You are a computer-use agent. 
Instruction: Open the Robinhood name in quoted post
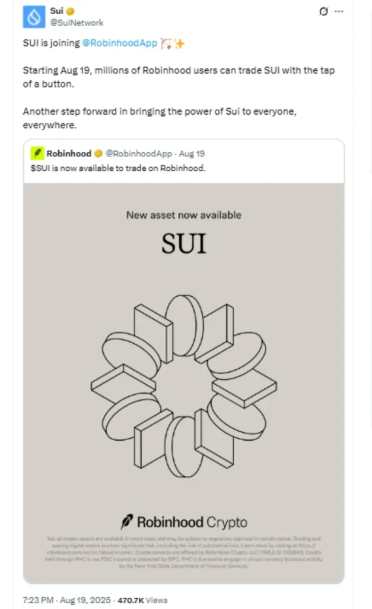click(x=69, y=153)
